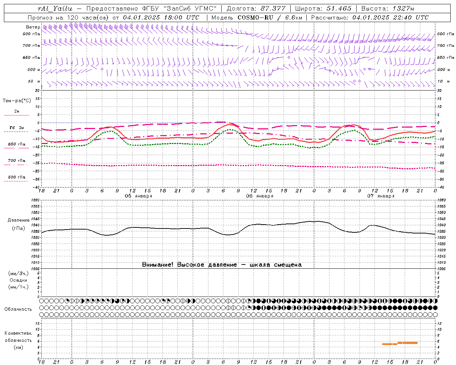Click the "Высота: 1327м" header field
The image size is (456, 365).
point(388,9)
